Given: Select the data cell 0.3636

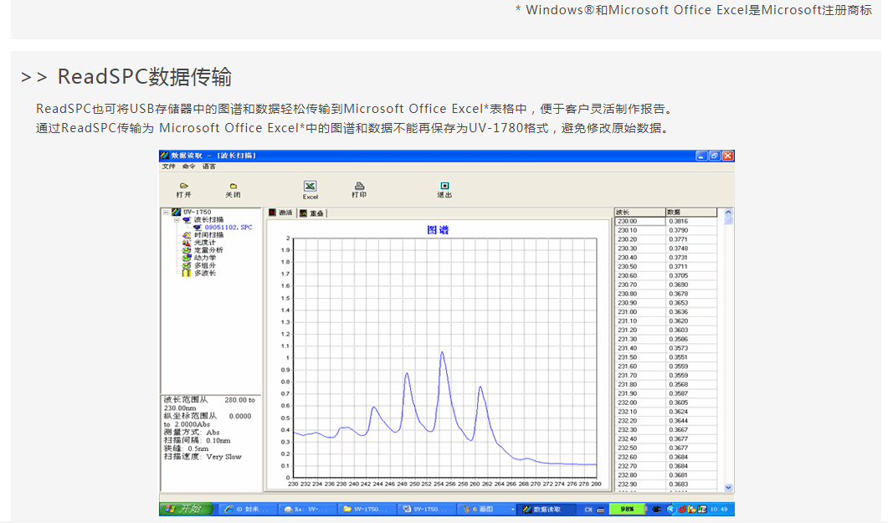Looking at the screenshot, I should [x=691, y=312].
